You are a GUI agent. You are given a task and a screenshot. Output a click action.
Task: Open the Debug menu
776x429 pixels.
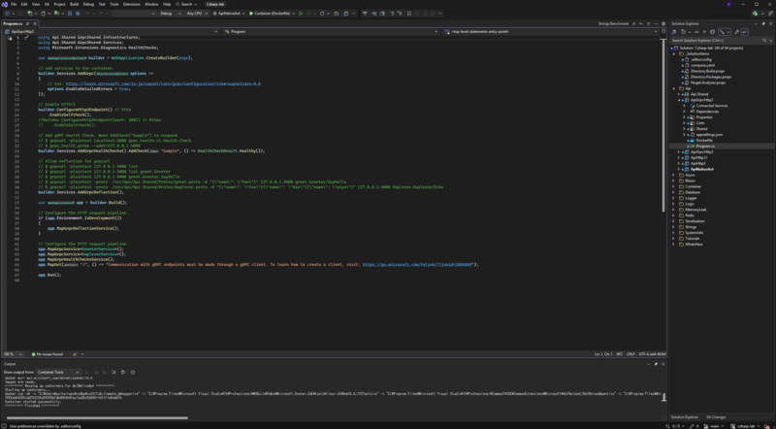(x=88, y=4)
